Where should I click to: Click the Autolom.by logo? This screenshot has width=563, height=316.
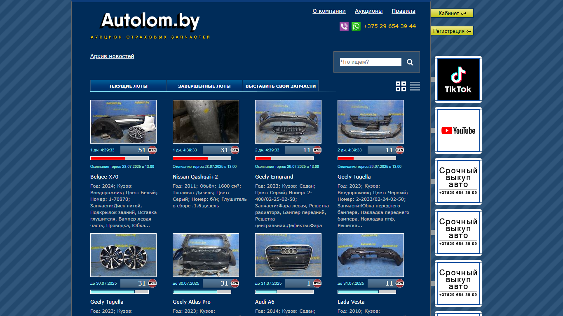pos(150,26)
